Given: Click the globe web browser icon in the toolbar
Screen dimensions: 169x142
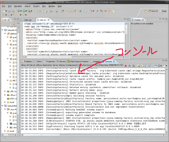Looking at the screenshot, I should 80,11.
